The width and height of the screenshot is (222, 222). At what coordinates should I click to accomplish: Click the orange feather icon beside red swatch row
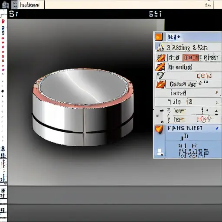[x=160, y=58]
